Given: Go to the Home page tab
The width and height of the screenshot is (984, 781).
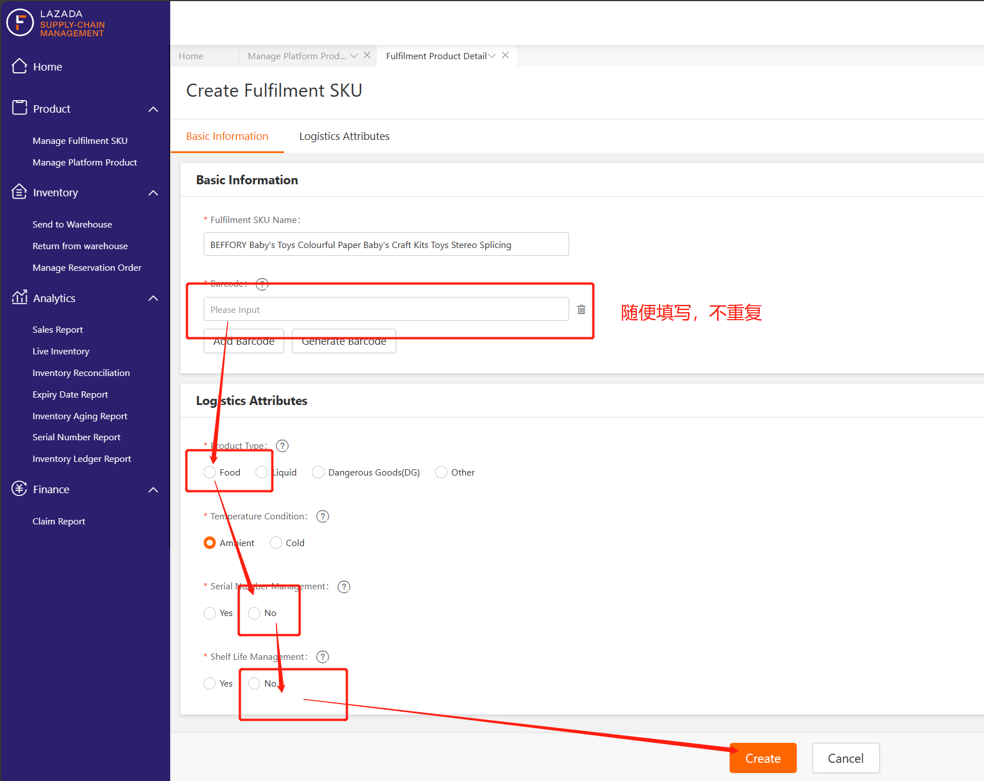Looking at the screenshot, I should click(191, 56).
